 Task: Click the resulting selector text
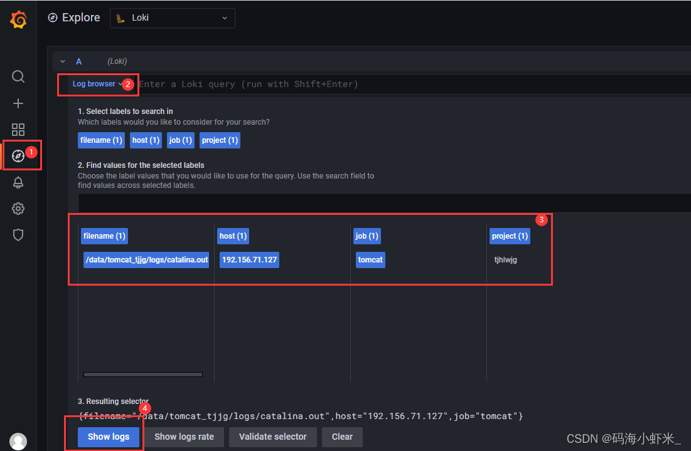click(x=301, y=417)
